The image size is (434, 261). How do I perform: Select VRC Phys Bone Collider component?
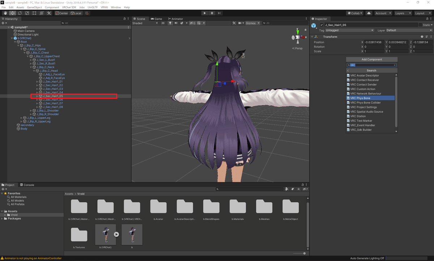[370, 103]
